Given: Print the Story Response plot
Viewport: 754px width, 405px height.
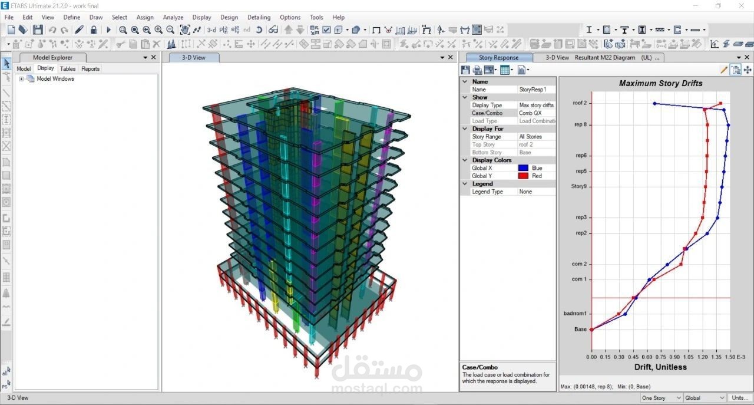Looking at the screenshot, I should click(x=477, y=70).
